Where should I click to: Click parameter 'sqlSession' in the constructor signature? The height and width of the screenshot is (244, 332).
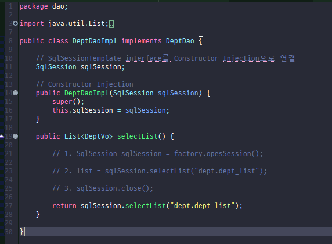(x=178, y=93)
